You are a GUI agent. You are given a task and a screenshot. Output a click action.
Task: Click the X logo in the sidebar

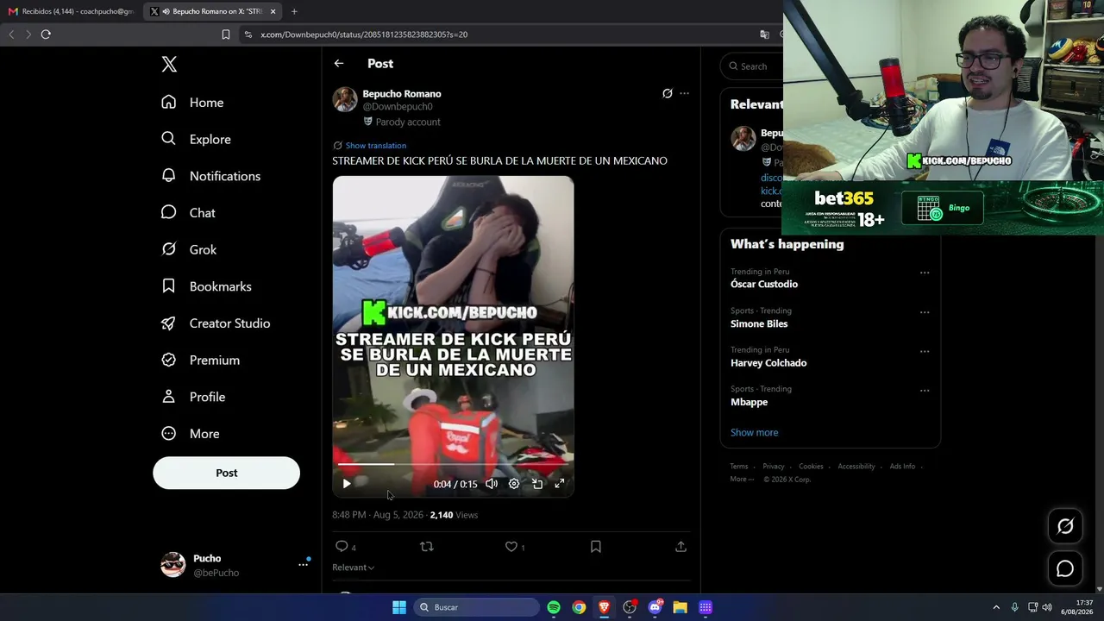tap(169, 65)
